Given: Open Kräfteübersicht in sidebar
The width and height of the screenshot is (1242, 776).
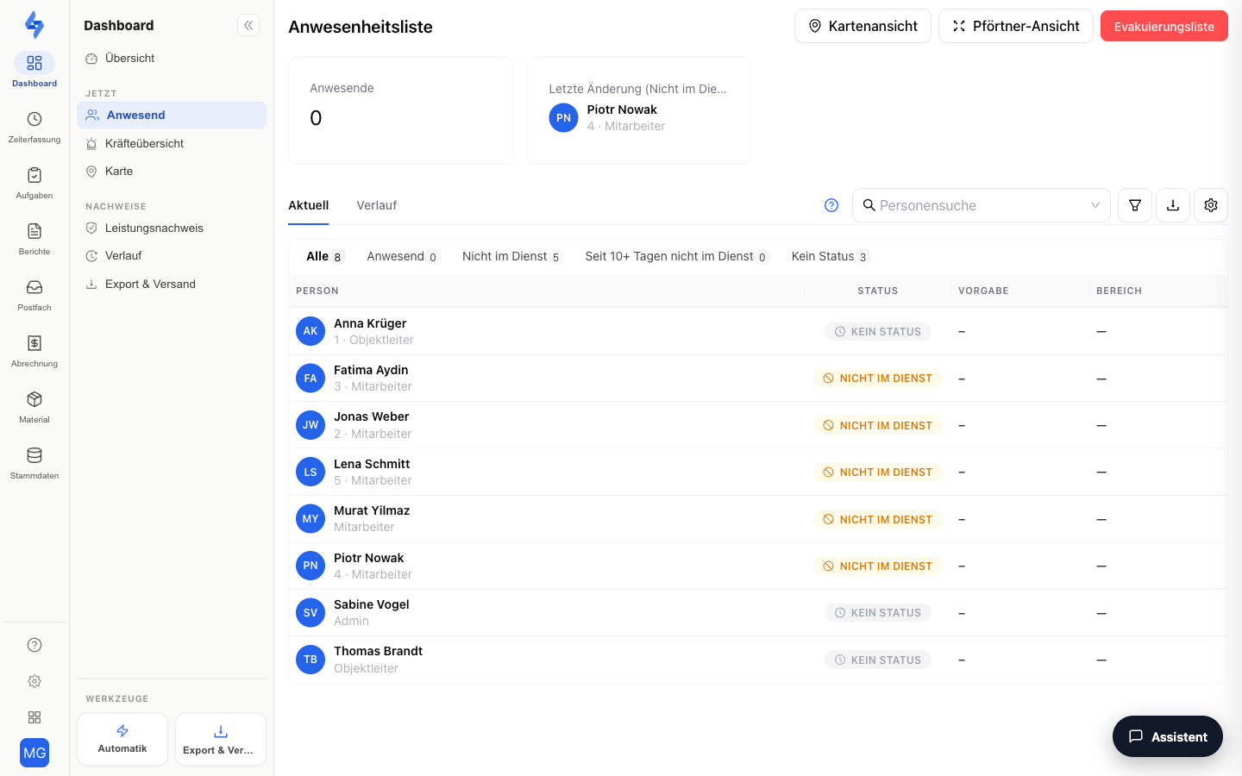Looking at the screenshot, I should (x=172, y=143).
